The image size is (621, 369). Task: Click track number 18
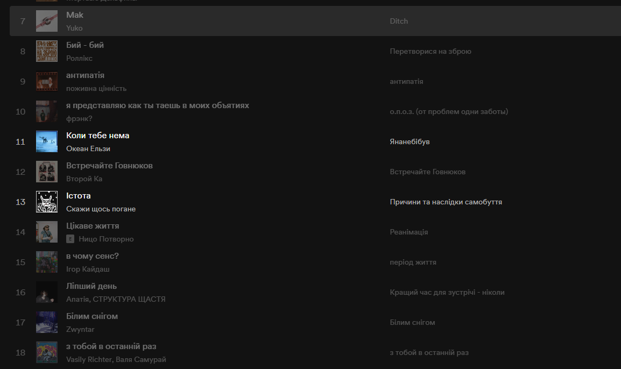pyautogui.click(x=20, y=352)
